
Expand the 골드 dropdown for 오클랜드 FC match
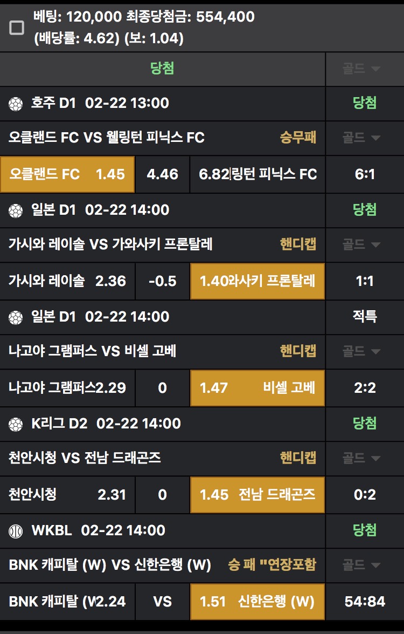pyautogui.click(x=361, y=138)
